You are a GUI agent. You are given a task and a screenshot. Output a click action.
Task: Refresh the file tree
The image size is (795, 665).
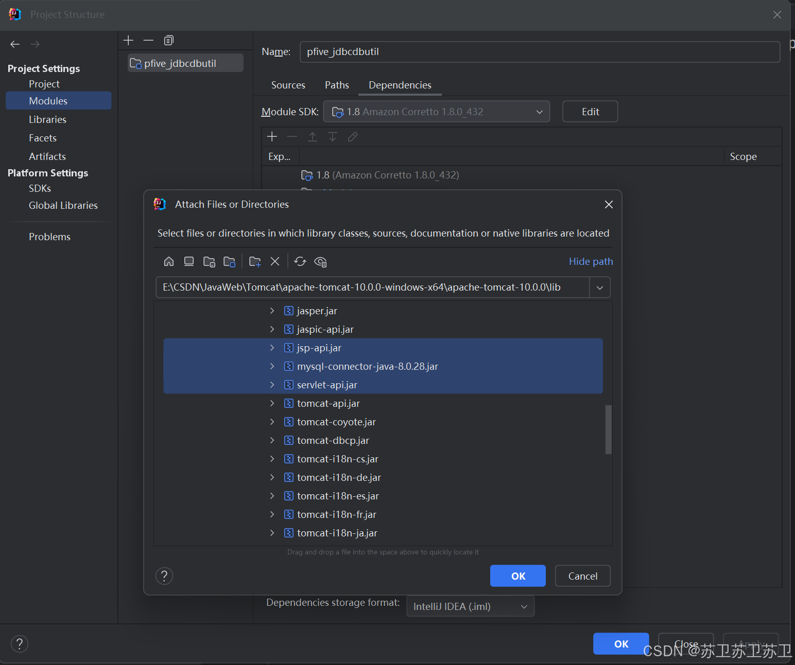(x=300, y=261)
